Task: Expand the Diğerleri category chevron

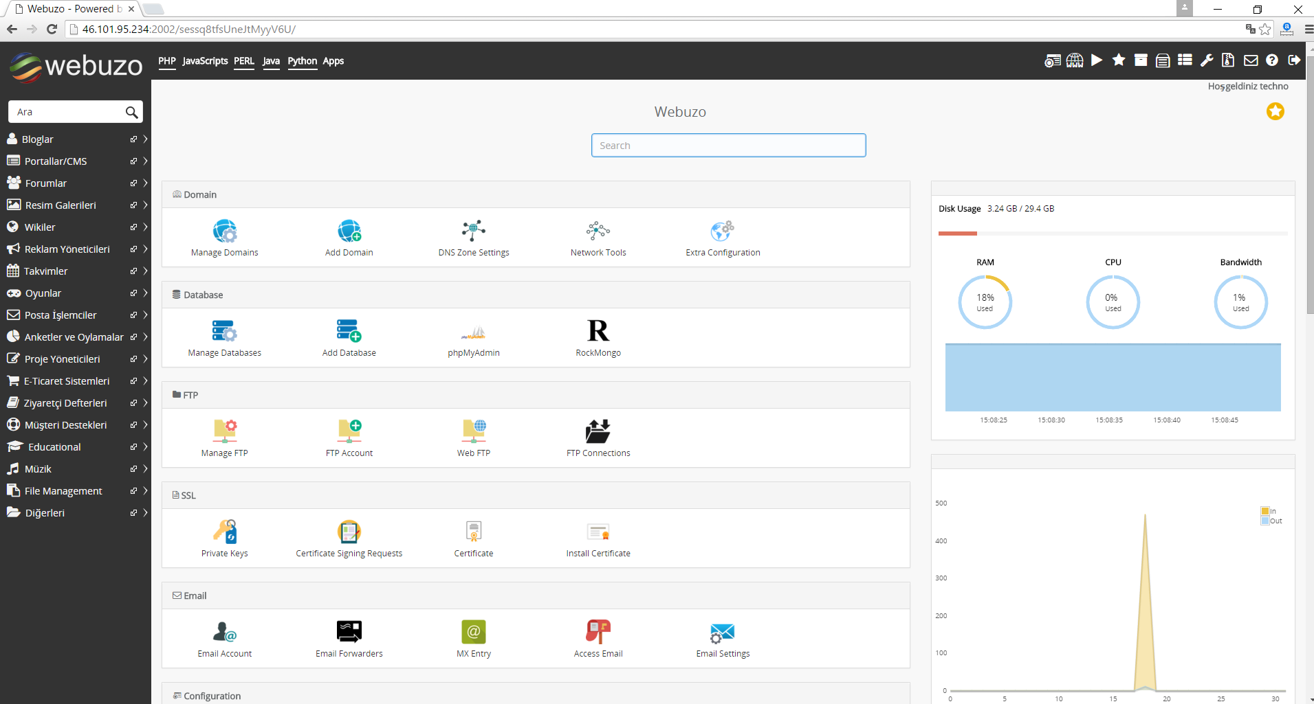Action: point(145,512)
